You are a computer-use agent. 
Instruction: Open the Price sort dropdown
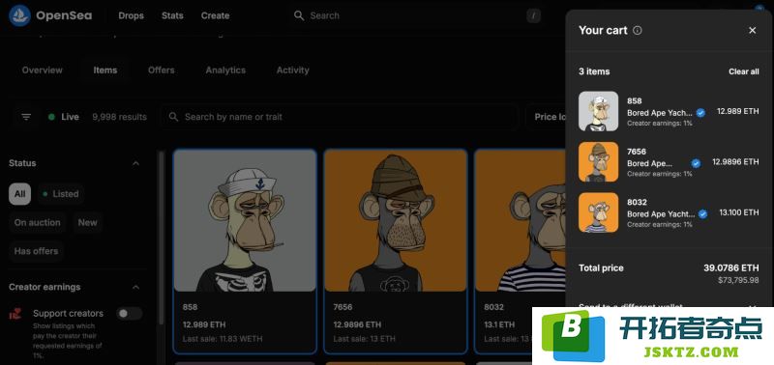[x=547, y=117]
